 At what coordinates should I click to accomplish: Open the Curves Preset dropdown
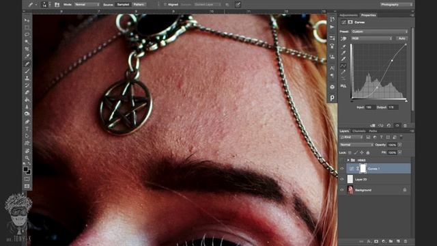coord(380,31)
